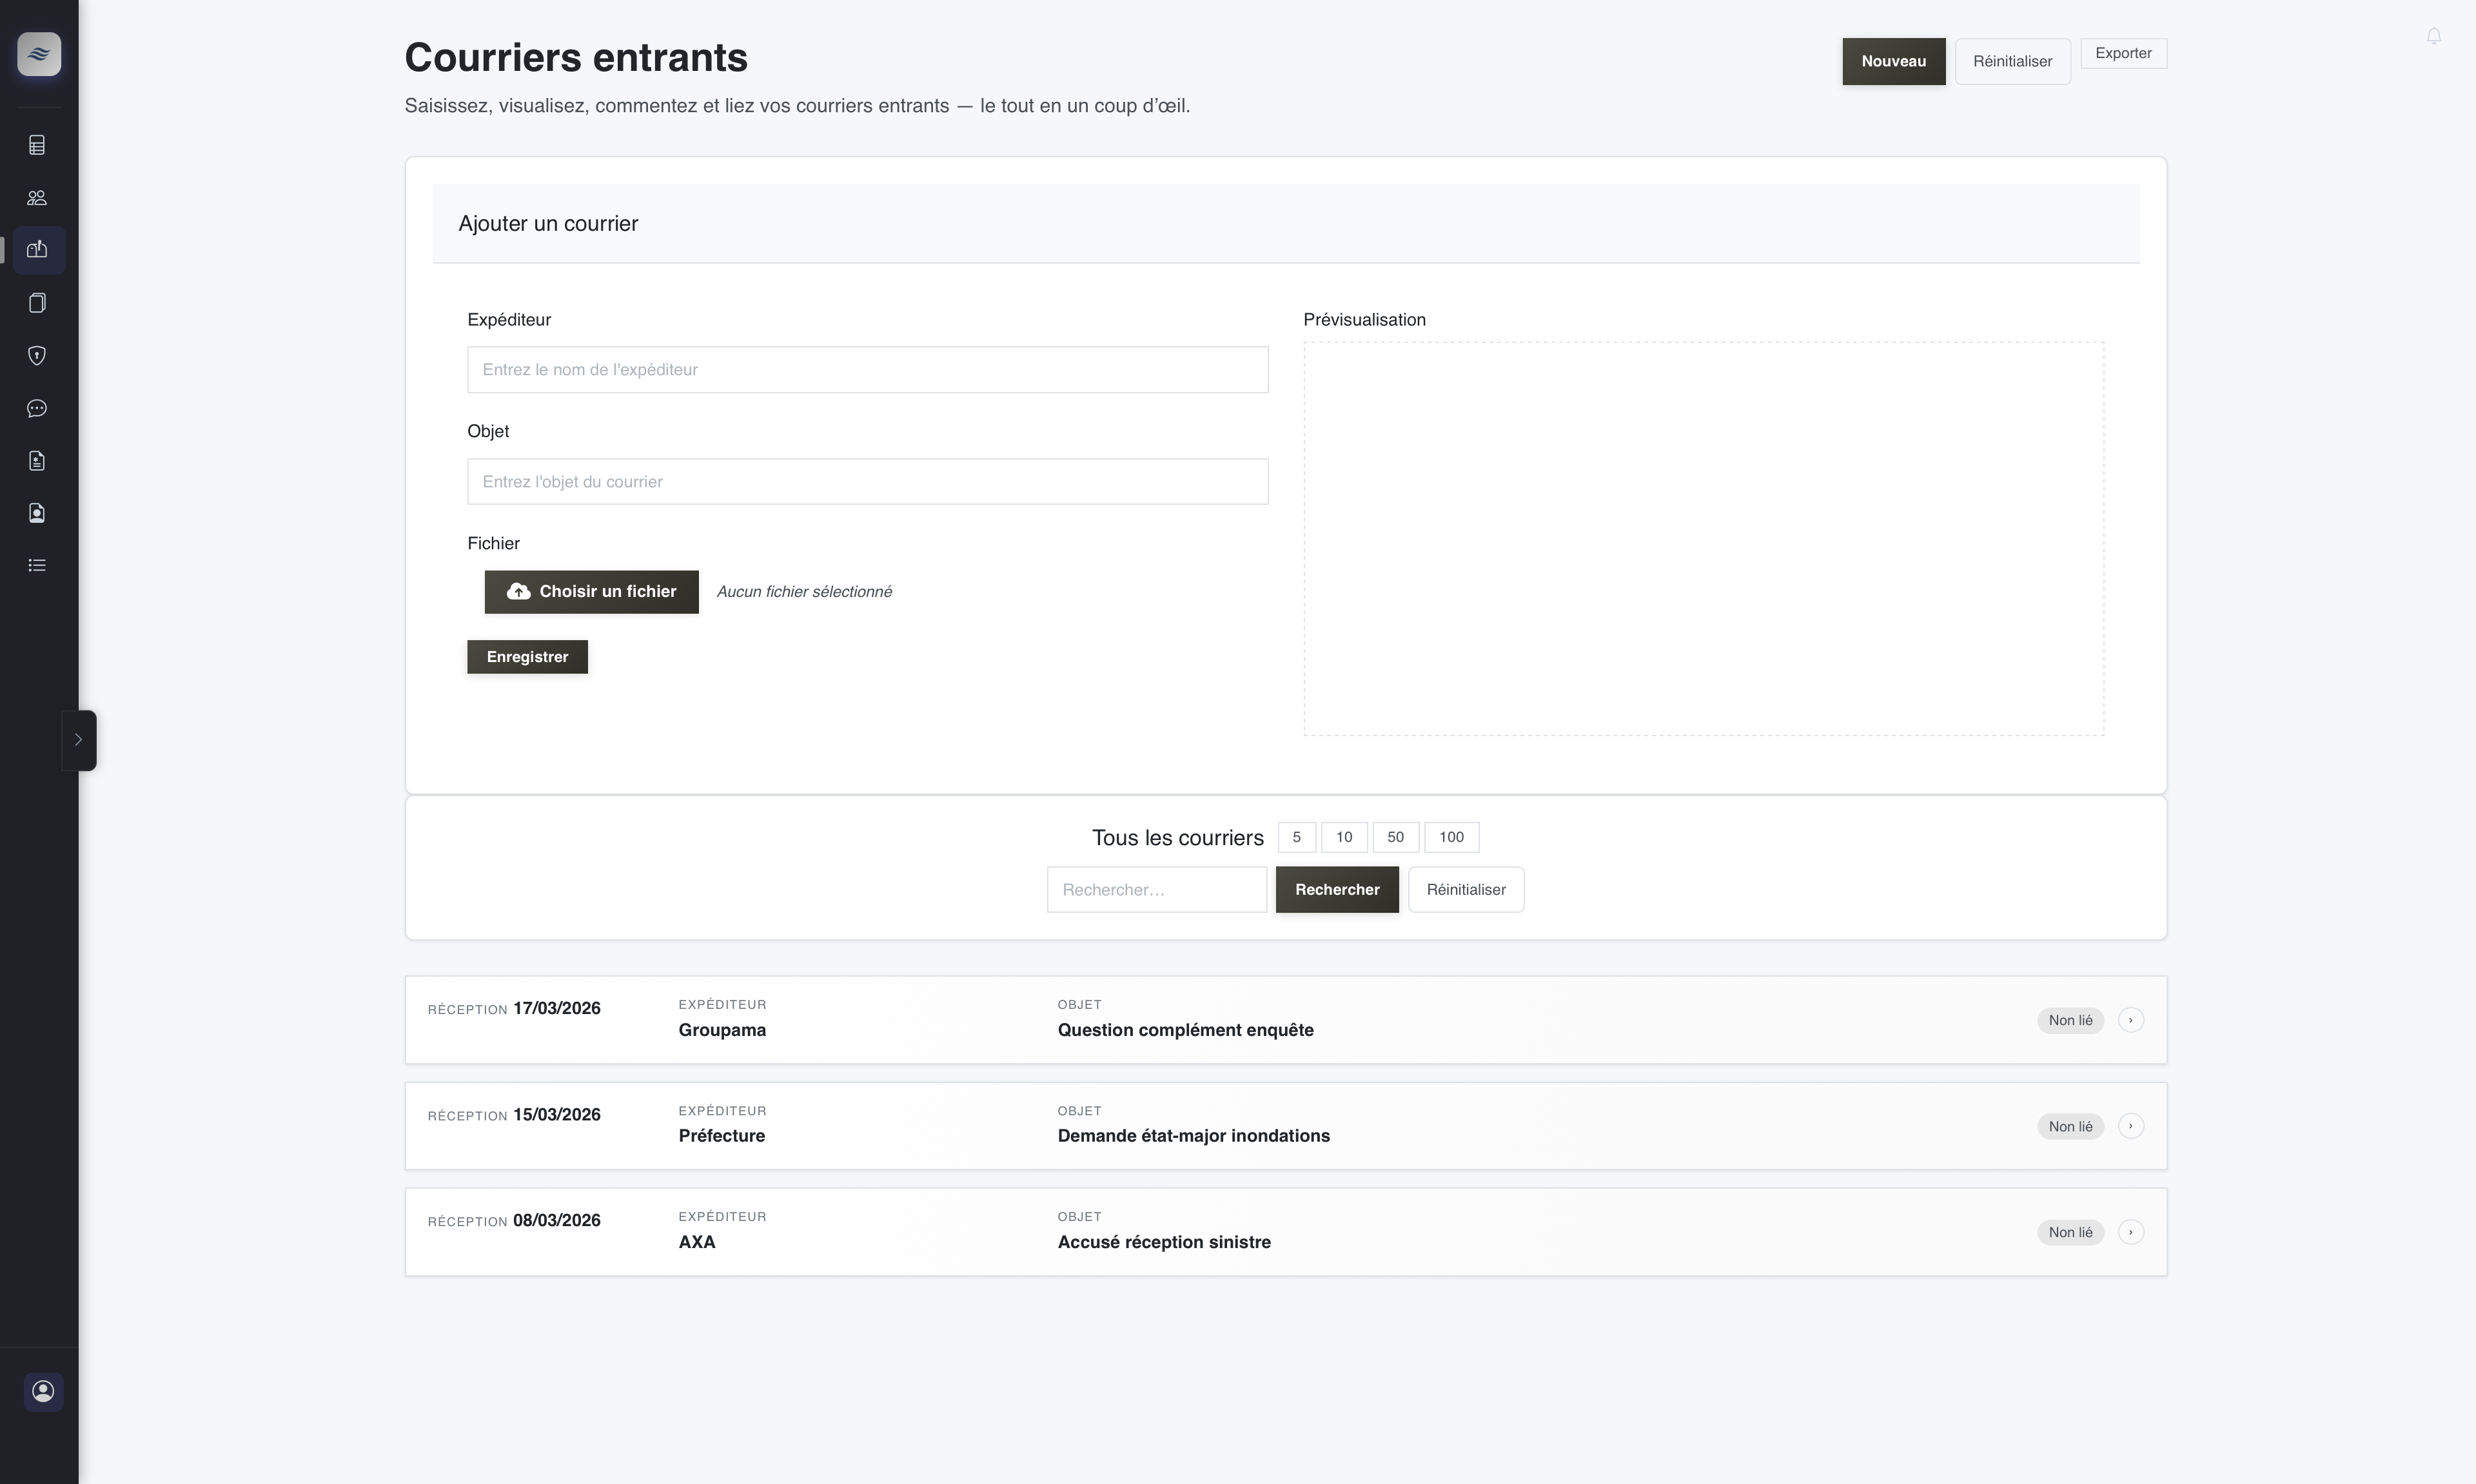Click the table grid sidebar icon
The height and width of the screenshot is (1484, 2476).
point(37,145)
